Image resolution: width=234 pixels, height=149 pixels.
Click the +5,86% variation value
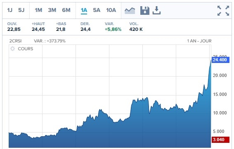pyautogui.click(x=113, y=29)
